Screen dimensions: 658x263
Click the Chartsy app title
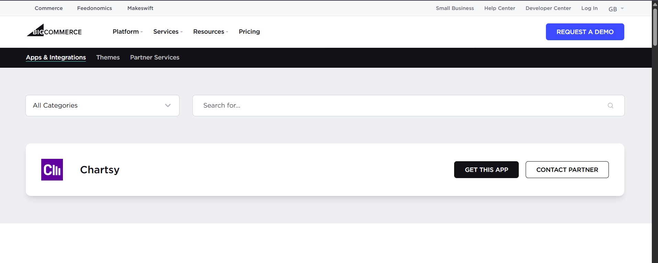(x=100, y=170)
